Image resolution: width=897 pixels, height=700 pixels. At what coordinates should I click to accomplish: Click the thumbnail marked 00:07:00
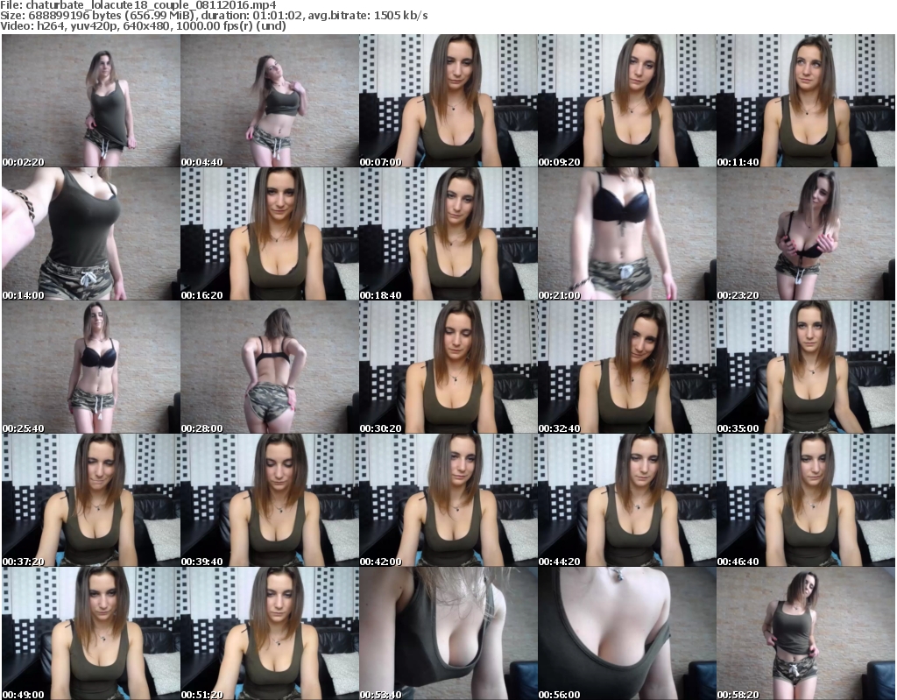448,101
